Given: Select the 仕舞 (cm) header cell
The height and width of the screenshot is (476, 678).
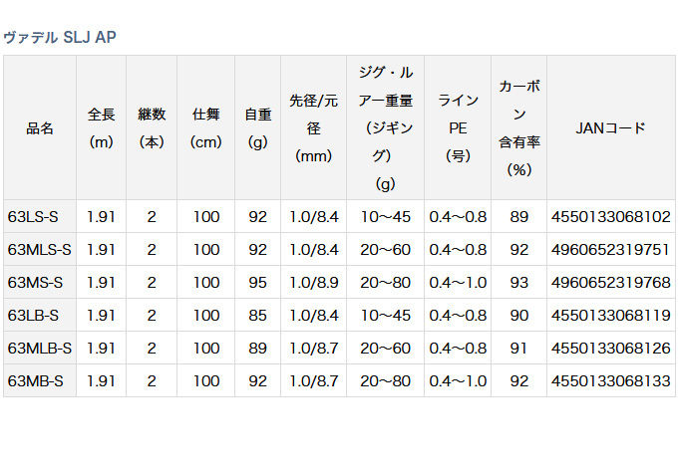Looking at the screenshot, I should click(x=205, y=127).
